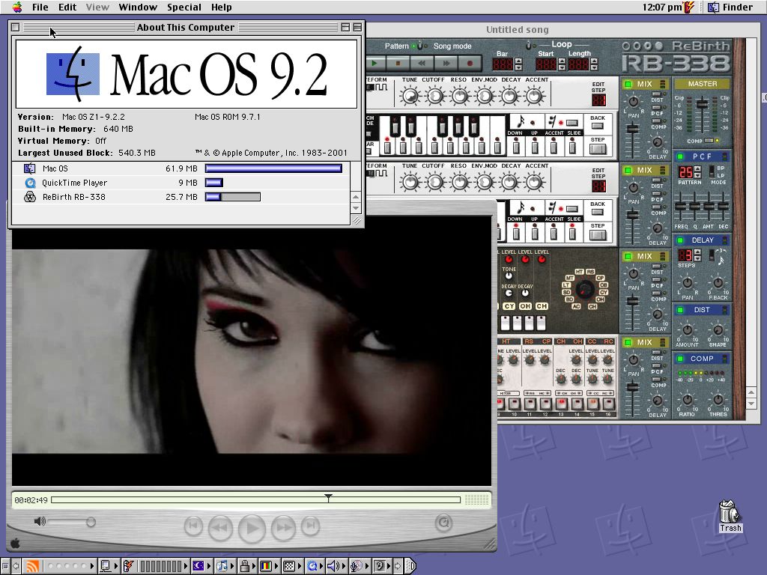Image resolution: width=767 pixels, height=575 pixels.
Task: Click the CY drum selector button
Action: [509, 306]
